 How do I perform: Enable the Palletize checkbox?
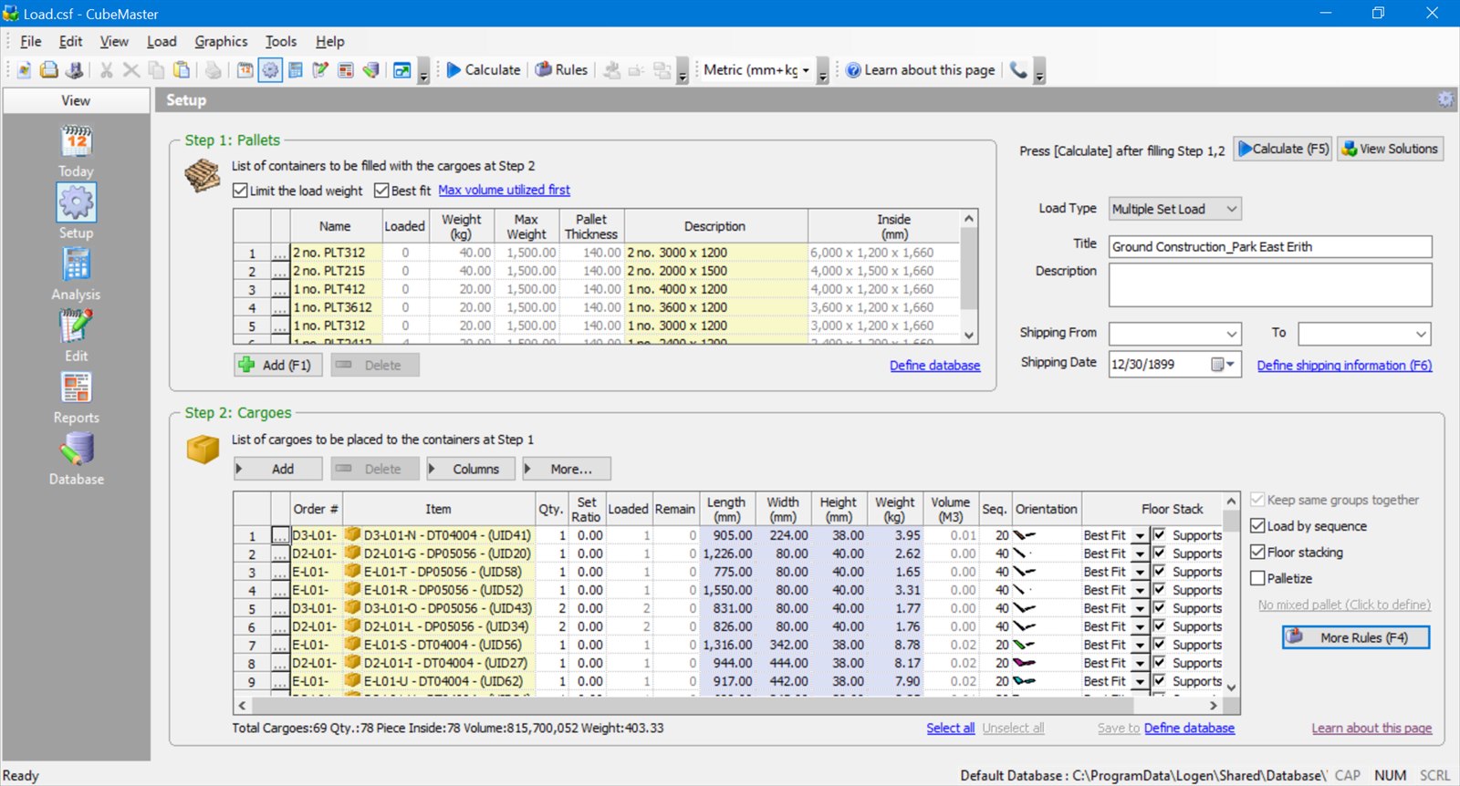(1257, 578)
